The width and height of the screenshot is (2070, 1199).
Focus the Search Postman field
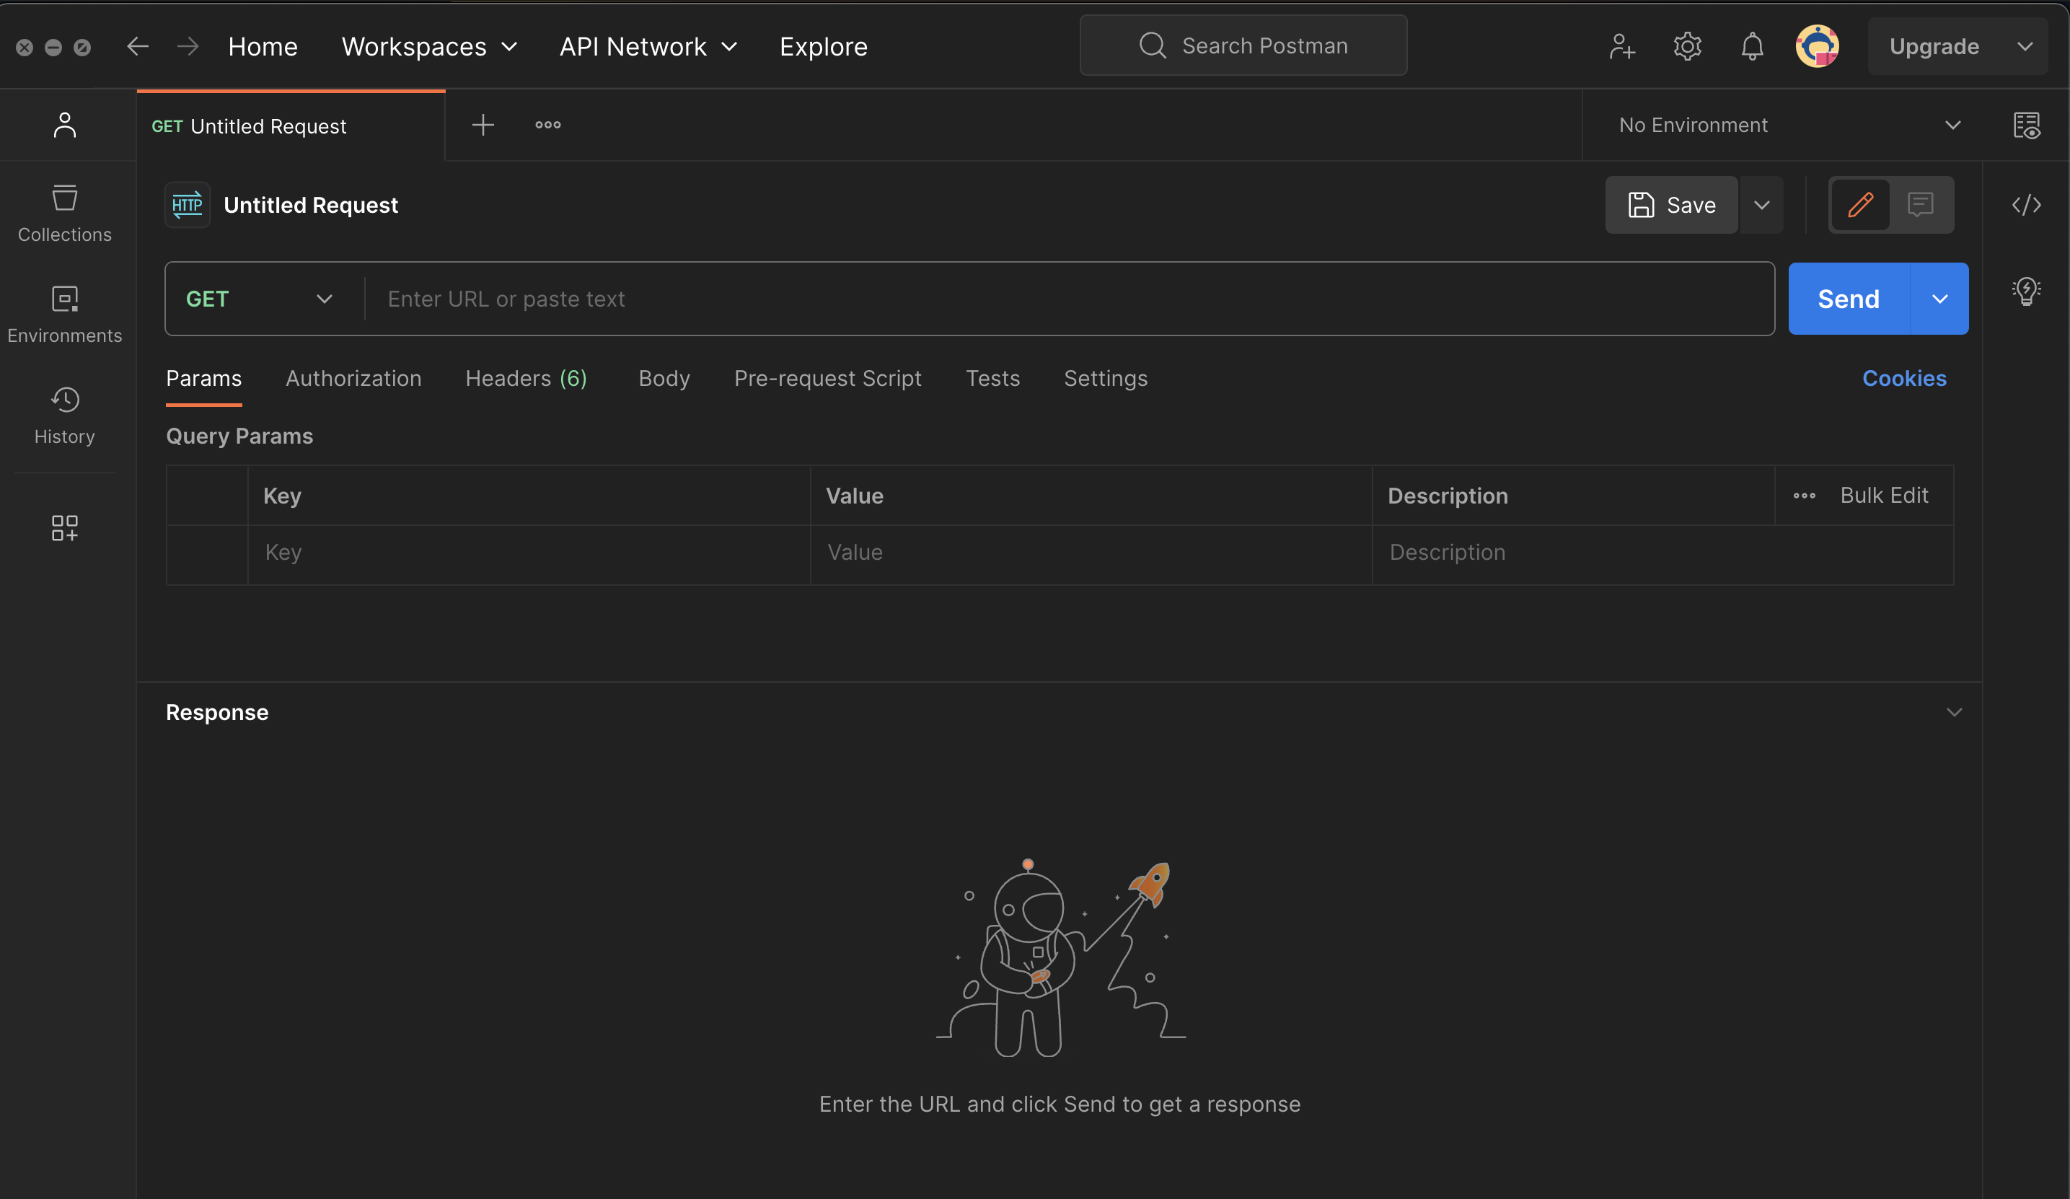[1243, 45]
